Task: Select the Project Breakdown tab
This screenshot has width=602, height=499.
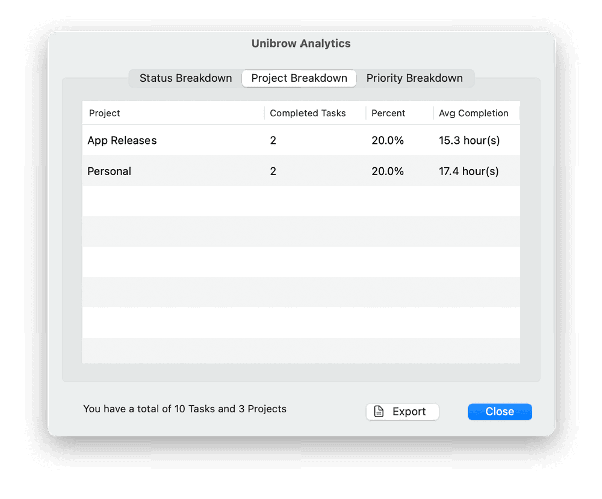Action: click(x=299, y=78)
